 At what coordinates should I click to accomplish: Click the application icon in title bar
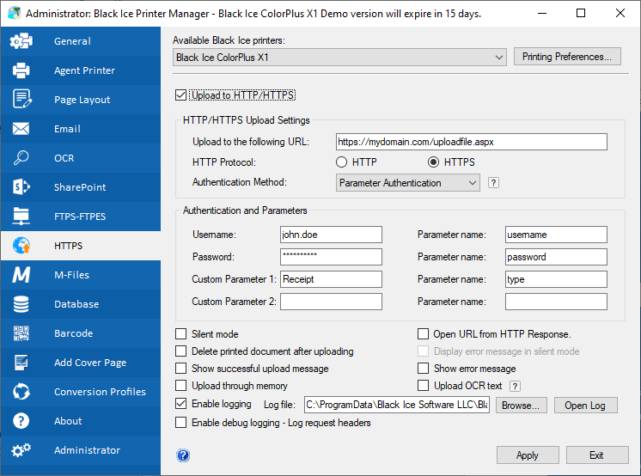point(15,13)
